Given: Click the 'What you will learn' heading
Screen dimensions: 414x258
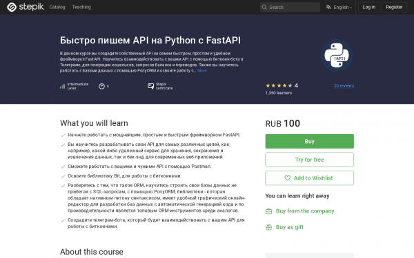Looking at the screenshot, I should pos(94,123).
